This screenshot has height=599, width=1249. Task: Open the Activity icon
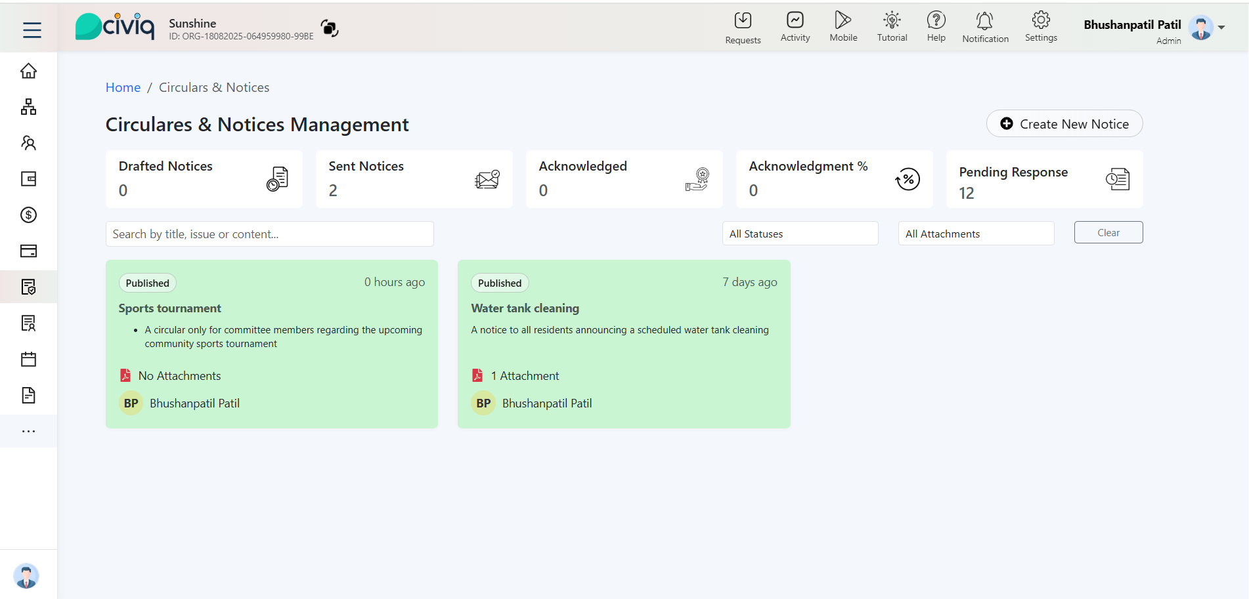(x=795, y=20)
